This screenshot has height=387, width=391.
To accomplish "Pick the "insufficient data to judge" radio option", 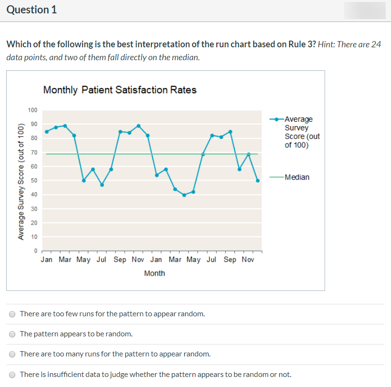I will pos(12,375).
